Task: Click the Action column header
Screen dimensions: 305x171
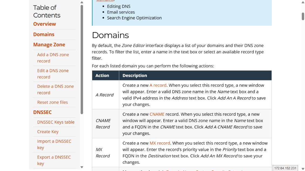Action: point(106,75)
